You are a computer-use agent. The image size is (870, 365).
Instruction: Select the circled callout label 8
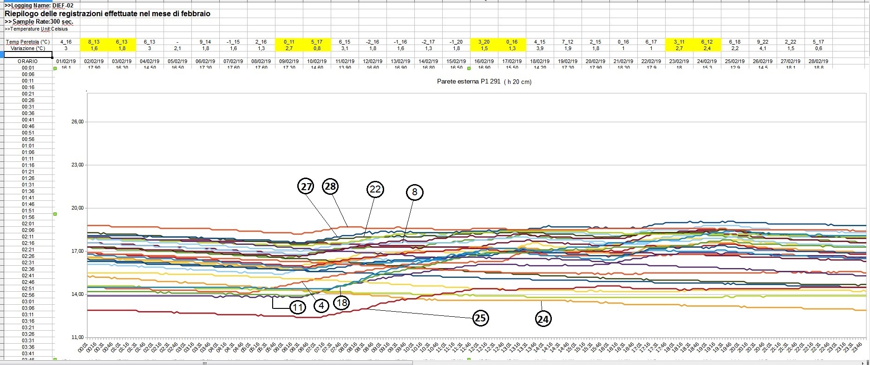pyautogui.click(x=414, y=192)
